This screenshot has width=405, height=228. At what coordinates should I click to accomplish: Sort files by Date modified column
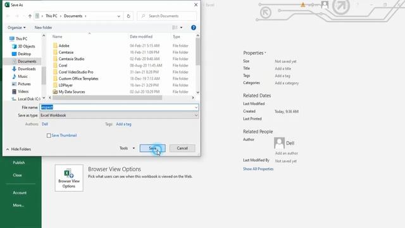(141, 37)
